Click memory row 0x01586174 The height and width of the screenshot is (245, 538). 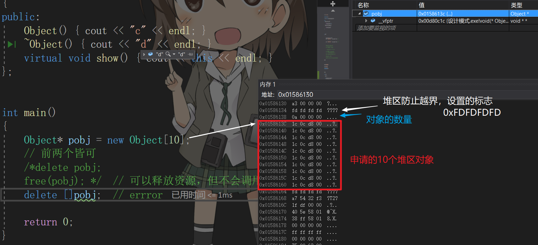298,219
